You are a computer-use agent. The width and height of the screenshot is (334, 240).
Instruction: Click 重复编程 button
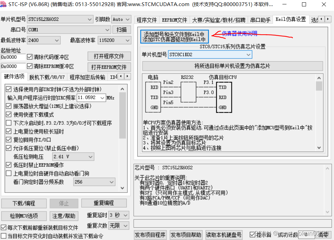[104, 203]
